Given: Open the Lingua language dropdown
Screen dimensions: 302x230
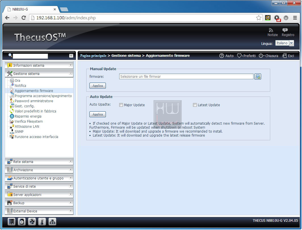Looking at the screenshot, I should tap(291, 43).
